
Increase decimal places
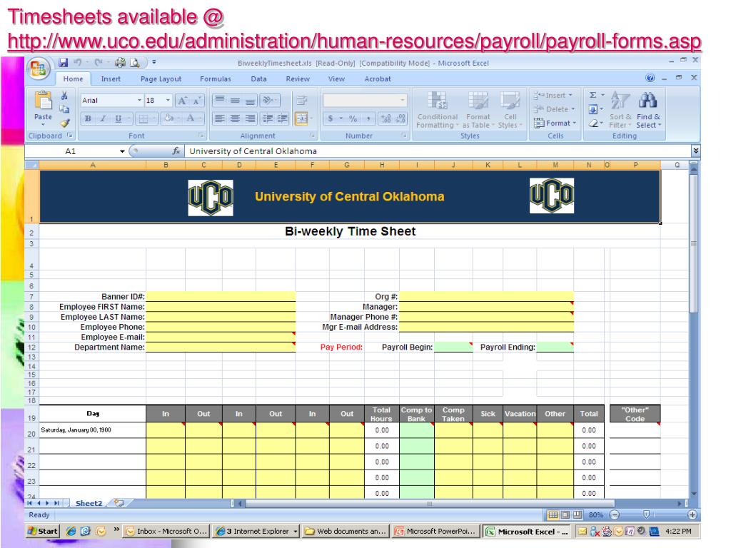[x=386, y=119]
